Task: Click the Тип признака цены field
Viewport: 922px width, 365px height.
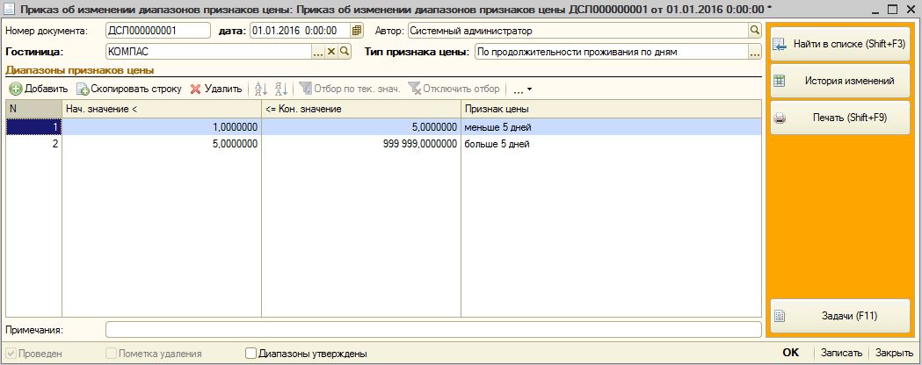Action: 611,52
